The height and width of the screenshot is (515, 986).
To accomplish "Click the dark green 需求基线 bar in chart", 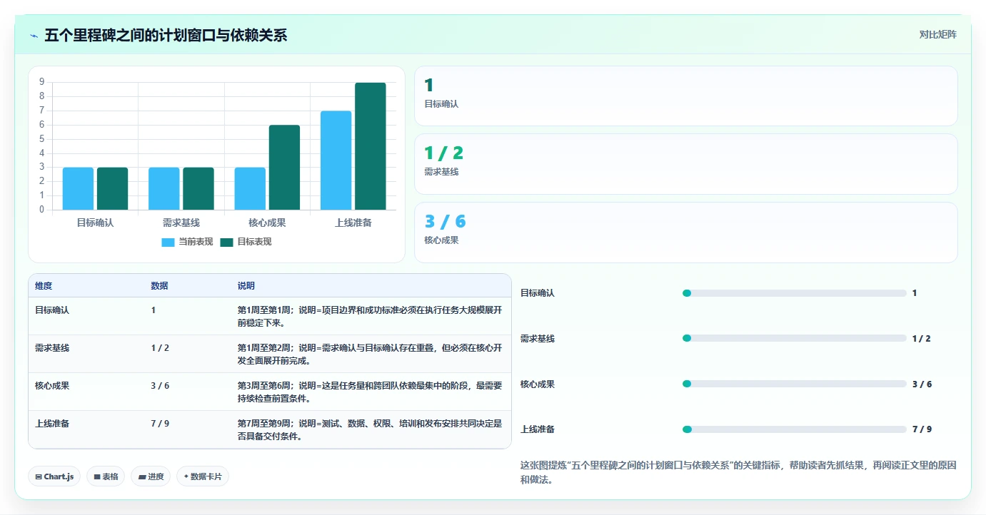I will pos(198,188).
